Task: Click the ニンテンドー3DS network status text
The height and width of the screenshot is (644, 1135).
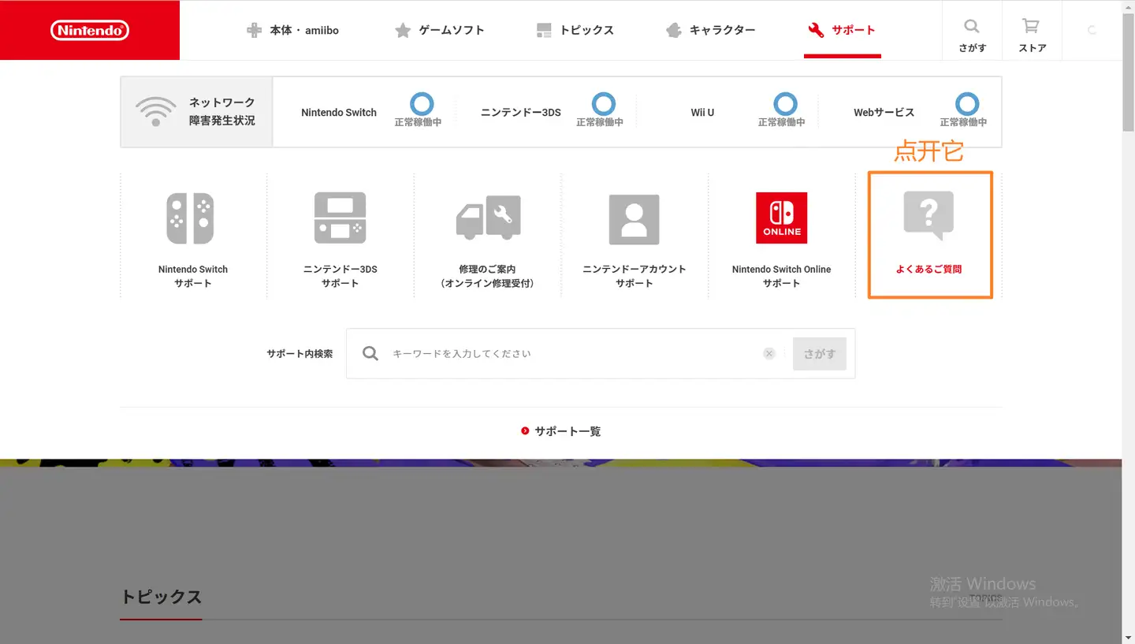Action: [x=521, y=113]
